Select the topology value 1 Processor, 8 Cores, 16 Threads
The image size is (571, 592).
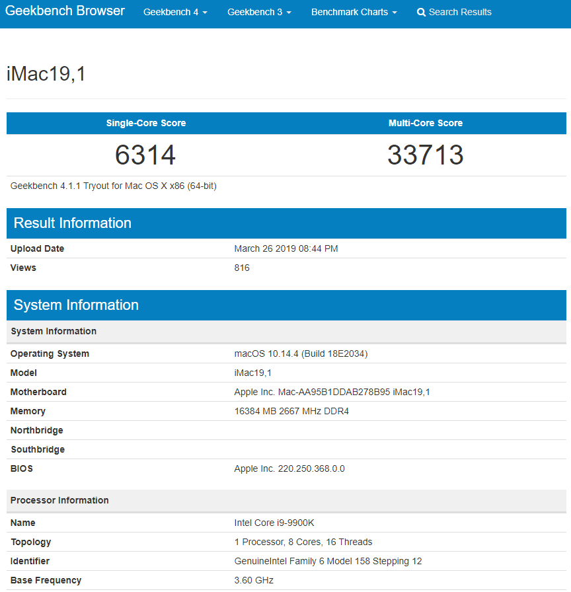(x=303, y=542)
